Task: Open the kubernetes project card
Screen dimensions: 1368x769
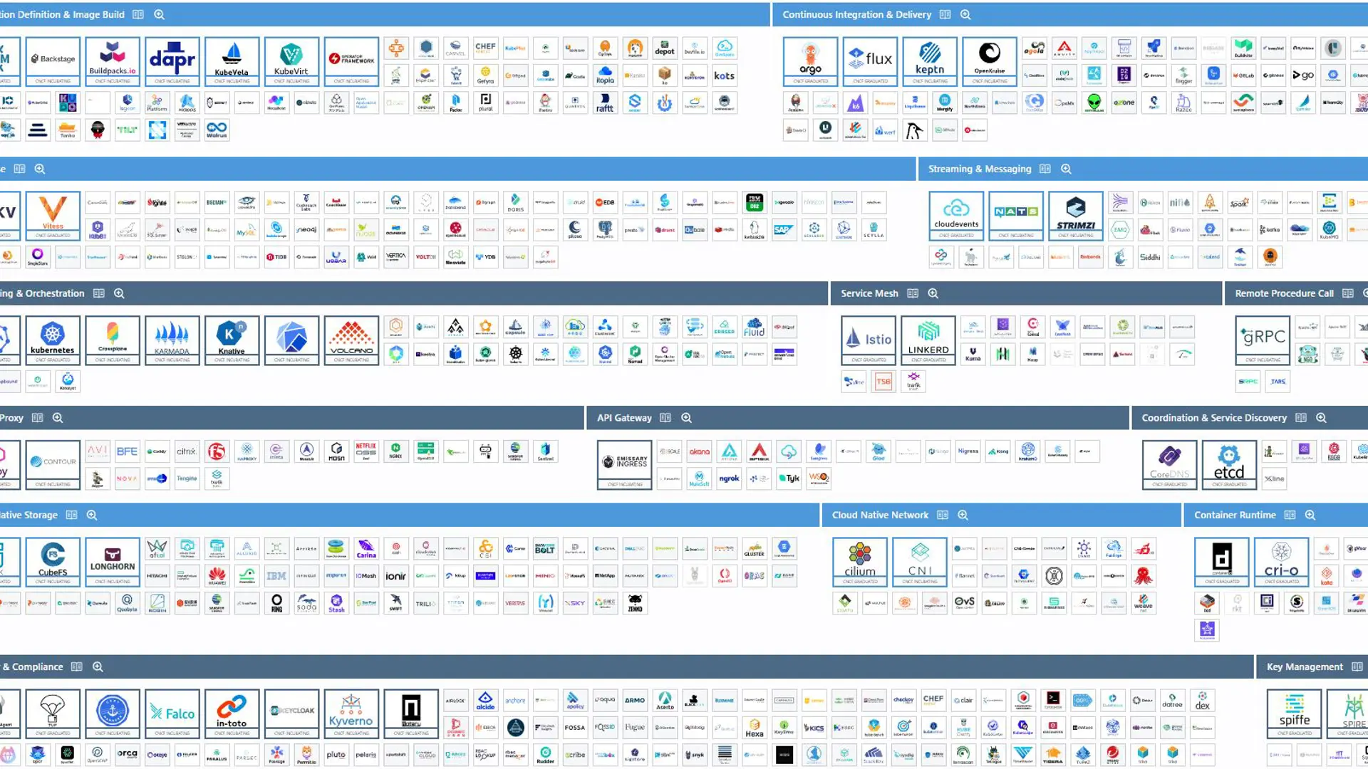Action: (x=53, y=340)
